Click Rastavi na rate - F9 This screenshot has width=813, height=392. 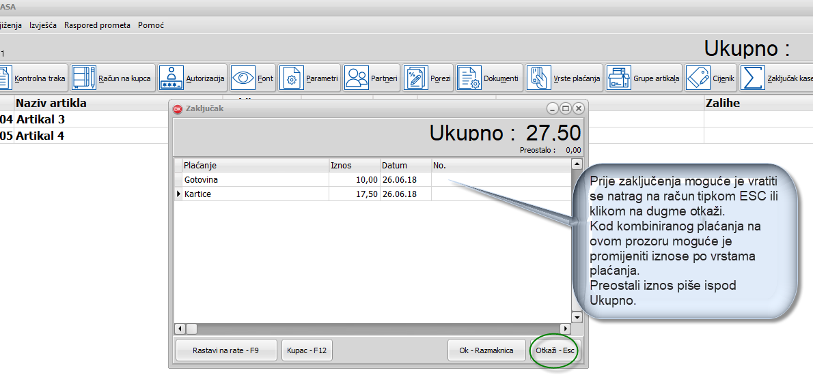tap(226, 350)
